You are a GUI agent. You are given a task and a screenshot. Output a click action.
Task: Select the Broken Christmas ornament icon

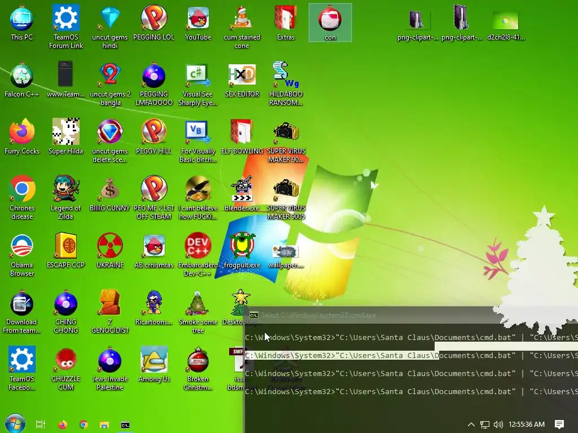tap(198, 360)
